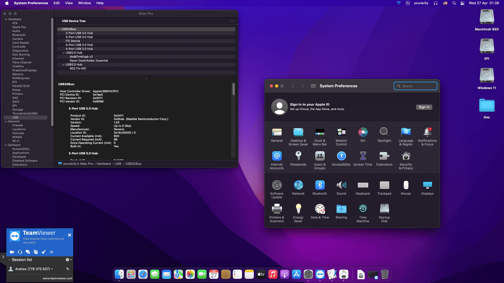This screenshot has height=283, width=504.
Task: Show all preferences grid button
Action: pyautogui.click(x=313, y=86)
